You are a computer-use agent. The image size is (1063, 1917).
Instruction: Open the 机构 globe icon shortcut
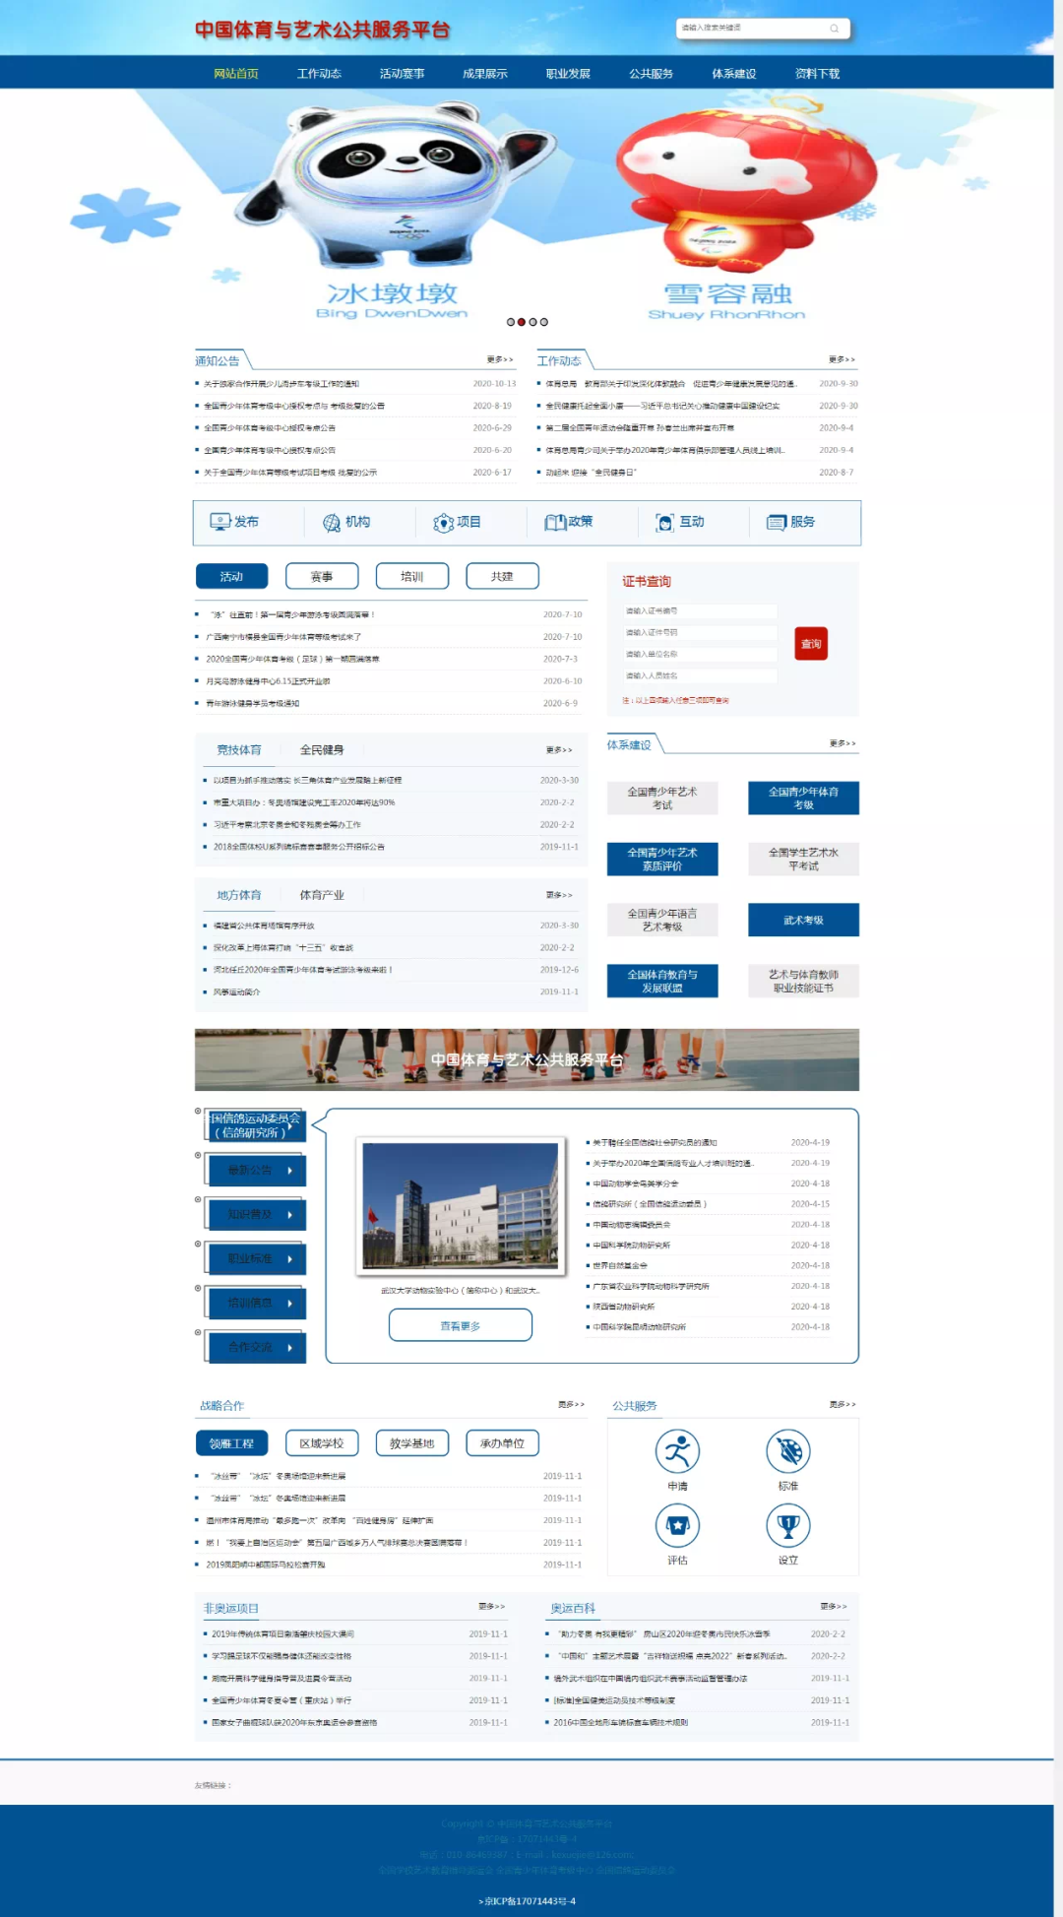[332, 522]
